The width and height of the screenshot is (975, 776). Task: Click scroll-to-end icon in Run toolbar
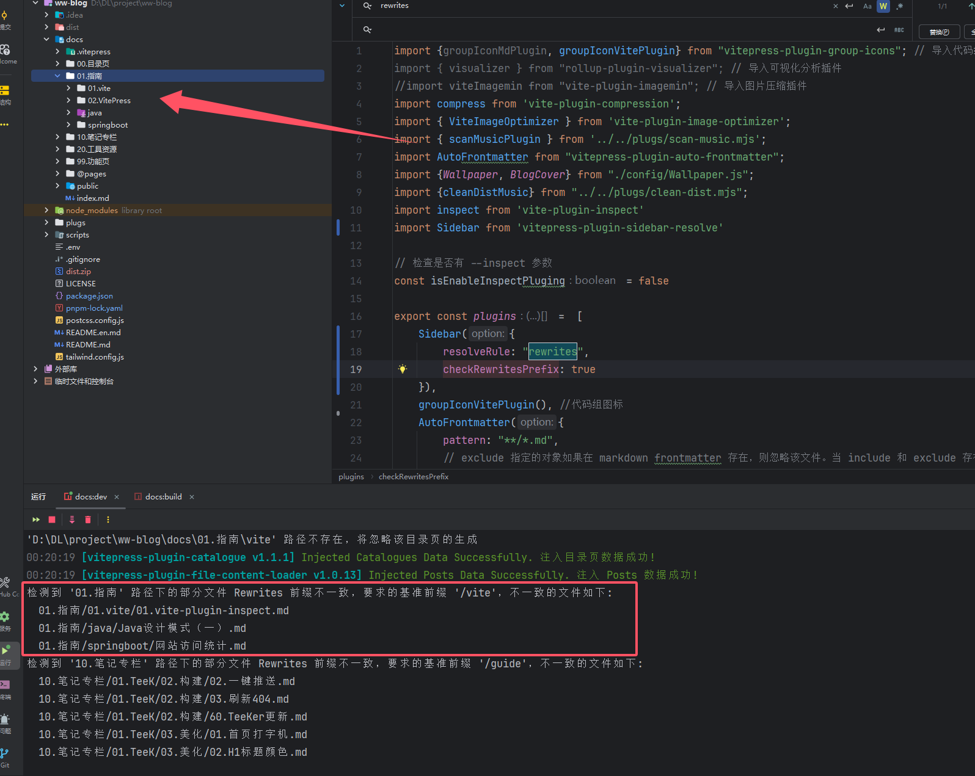72,520
